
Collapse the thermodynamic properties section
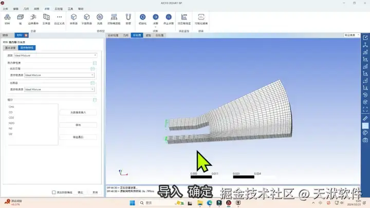pyautogui.click(x=95, y=63)
